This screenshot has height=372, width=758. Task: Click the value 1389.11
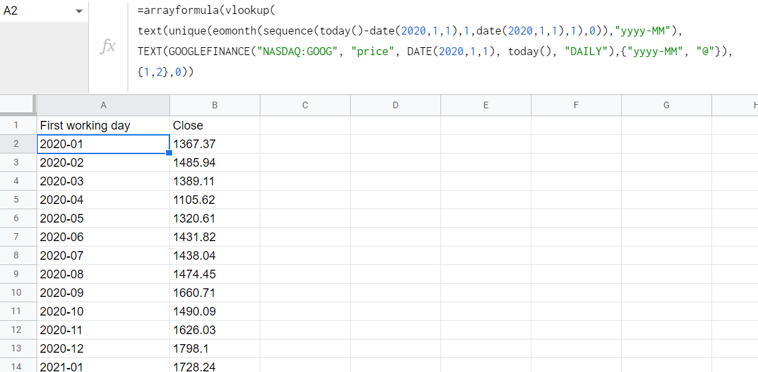215,181
